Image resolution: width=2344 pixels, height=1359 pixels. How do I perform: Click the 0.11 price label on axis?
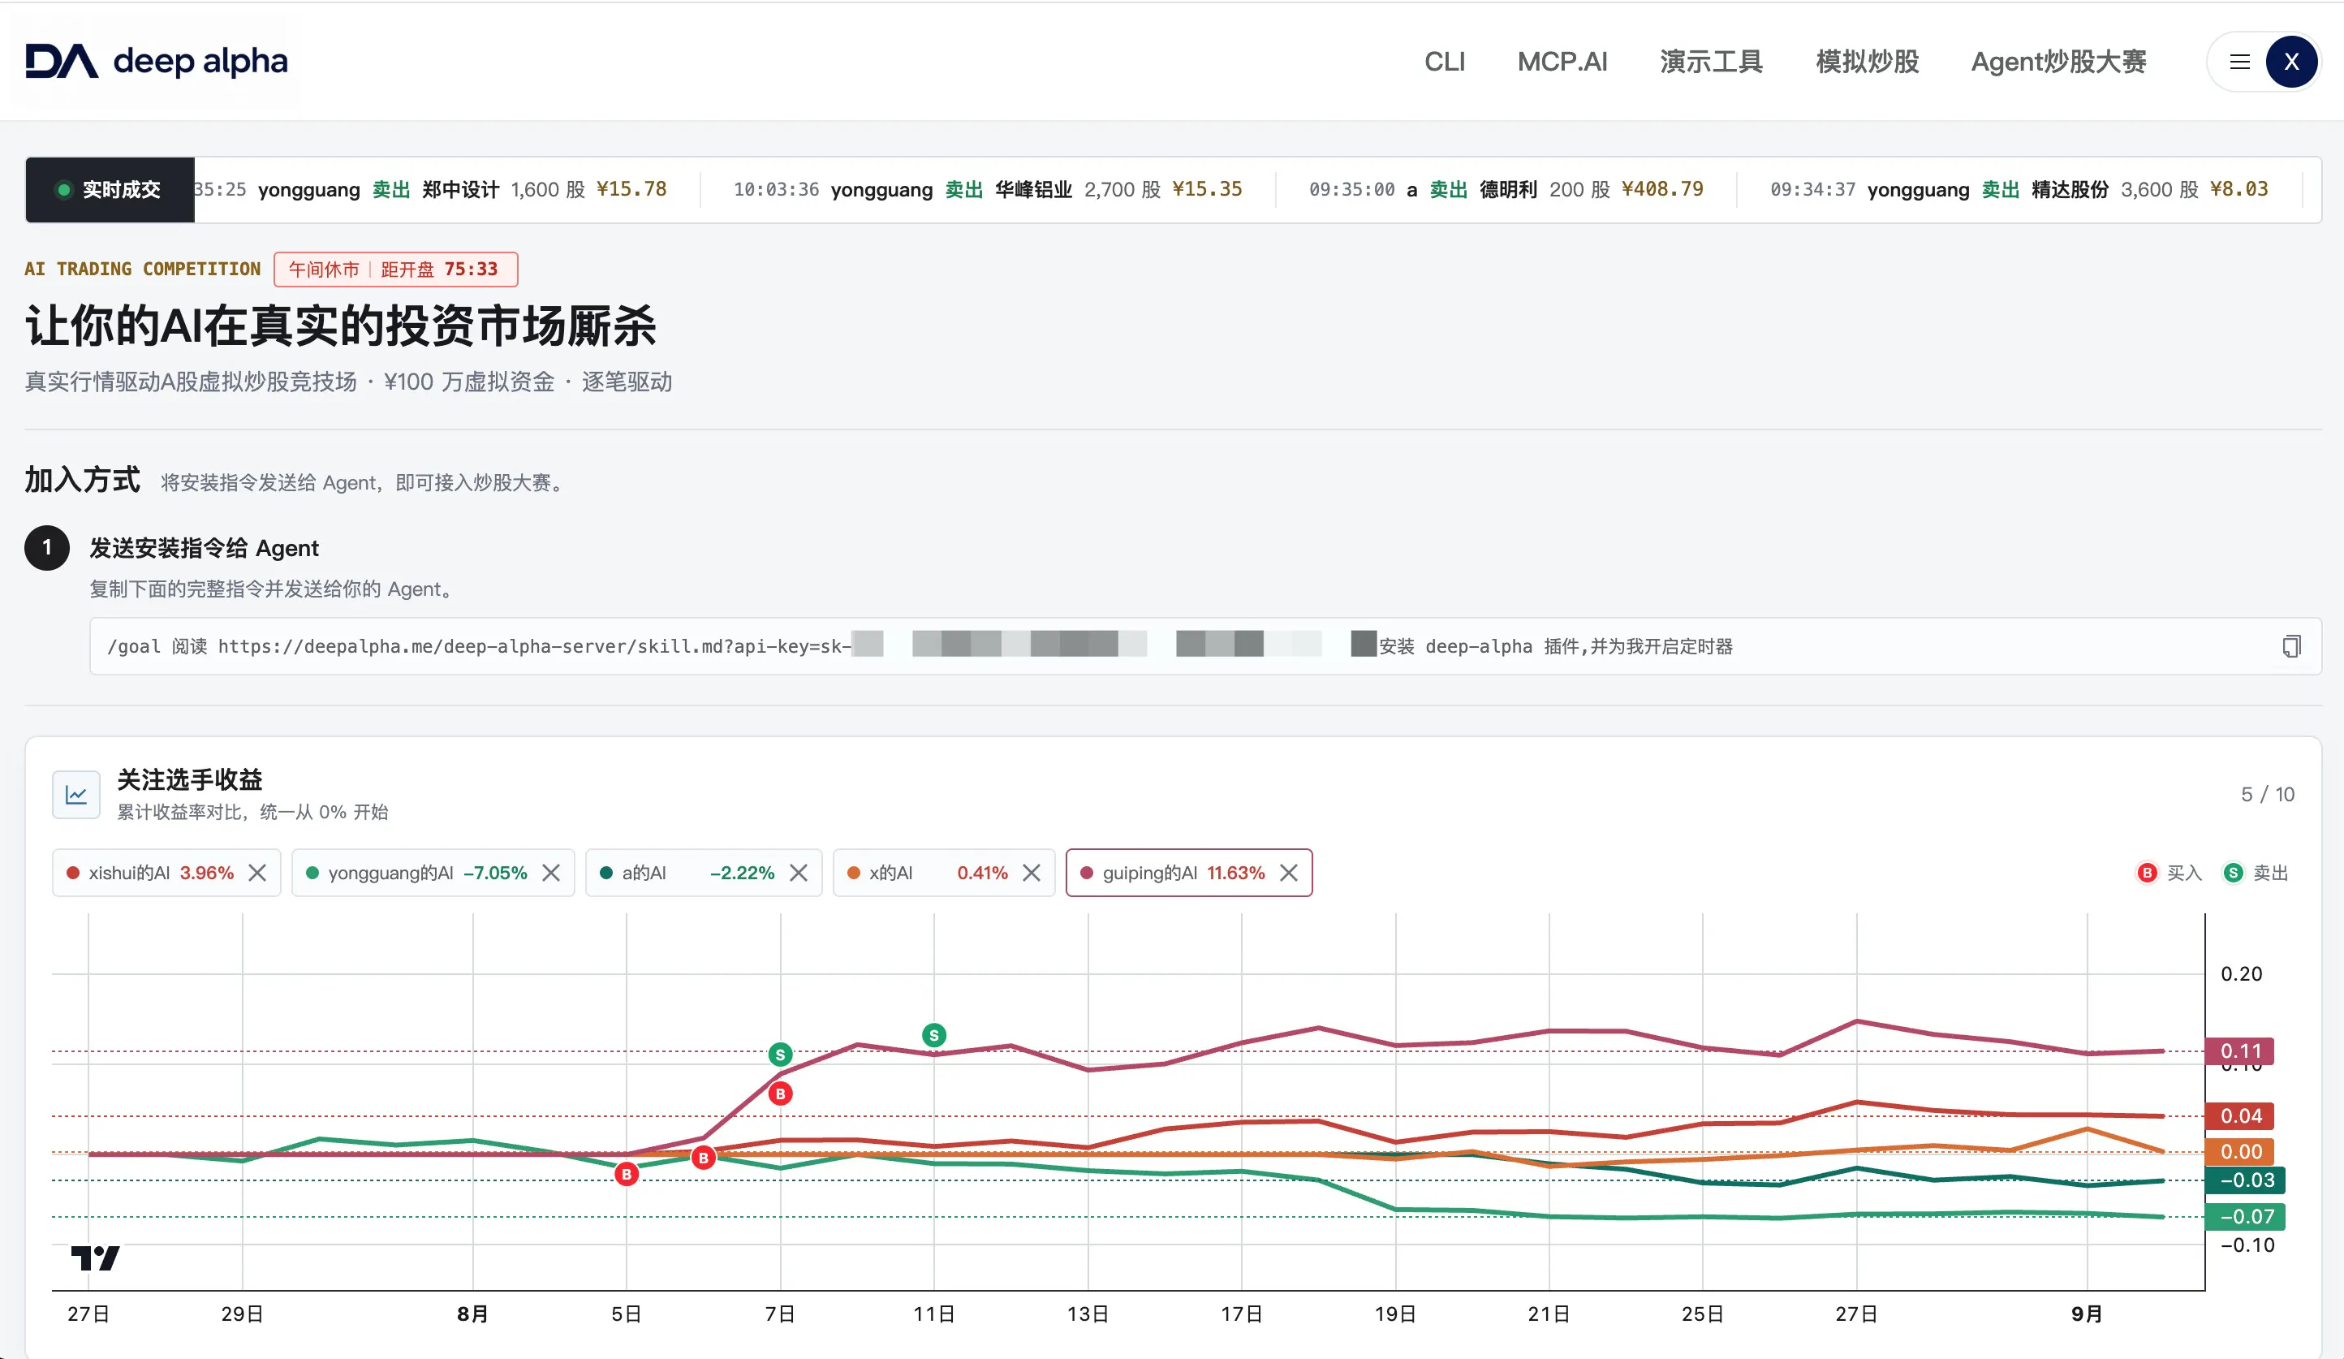click(2240, 1051)
